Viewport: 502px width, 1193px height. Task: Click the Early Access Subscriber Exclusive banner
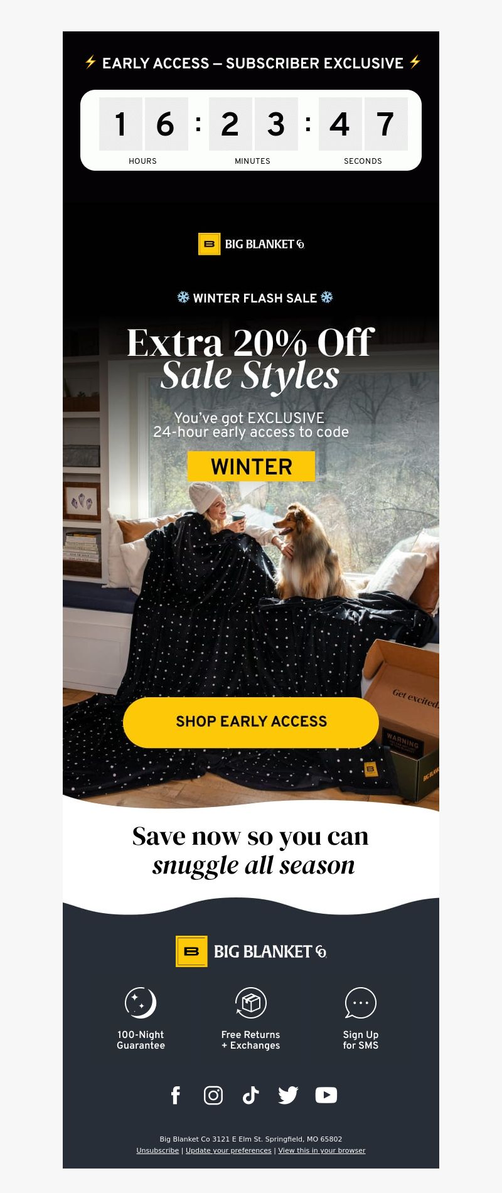click(x=252, y=63)
